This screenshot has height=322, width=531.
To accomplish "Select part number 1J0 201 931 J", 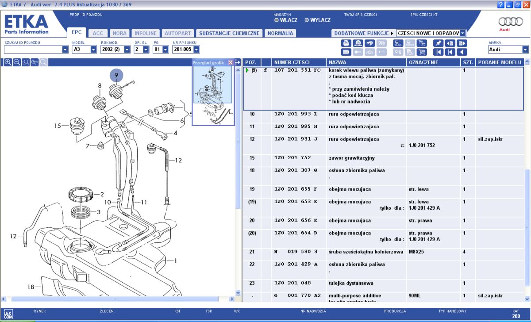I will point(296,139).
